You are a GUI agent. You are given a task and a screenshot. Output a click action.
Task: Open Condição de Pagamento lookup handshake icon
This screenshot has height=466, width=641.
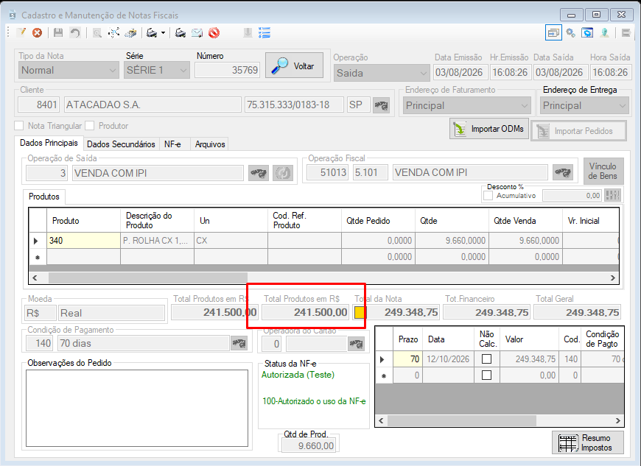pos(239,343)
